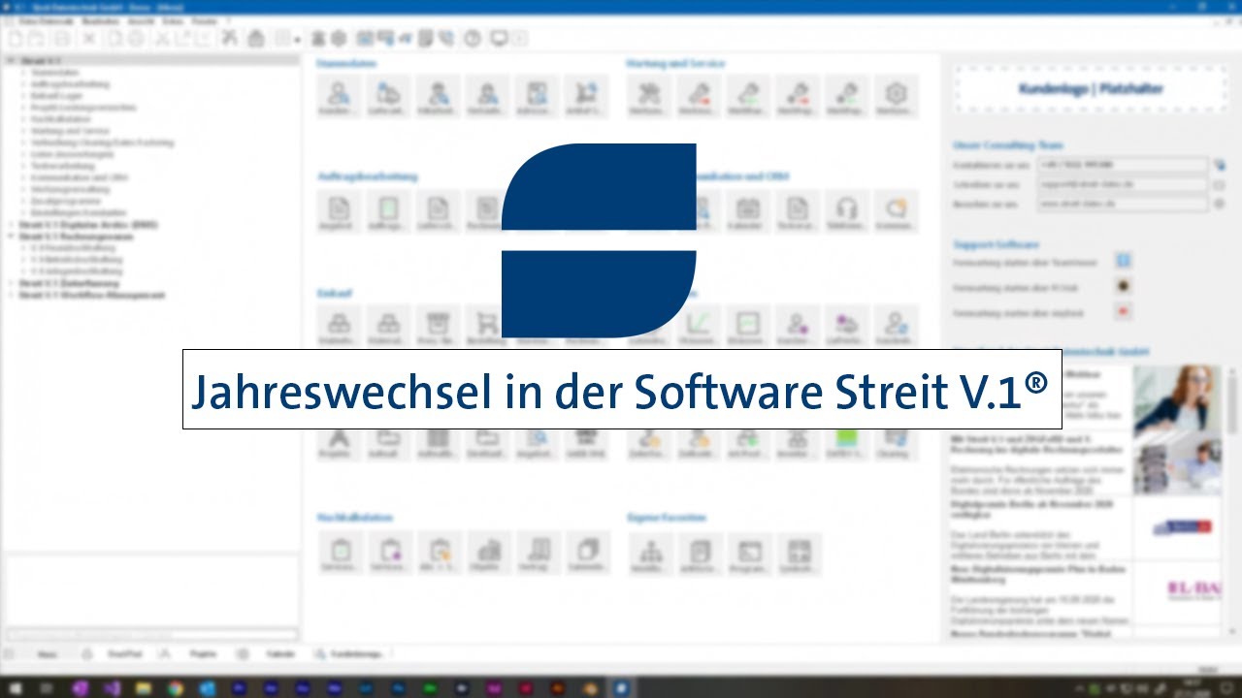Select Kommunikation und CRM in the tree
The height and width of the screenshot is (698, 1242).
click(x=79, y=177)
